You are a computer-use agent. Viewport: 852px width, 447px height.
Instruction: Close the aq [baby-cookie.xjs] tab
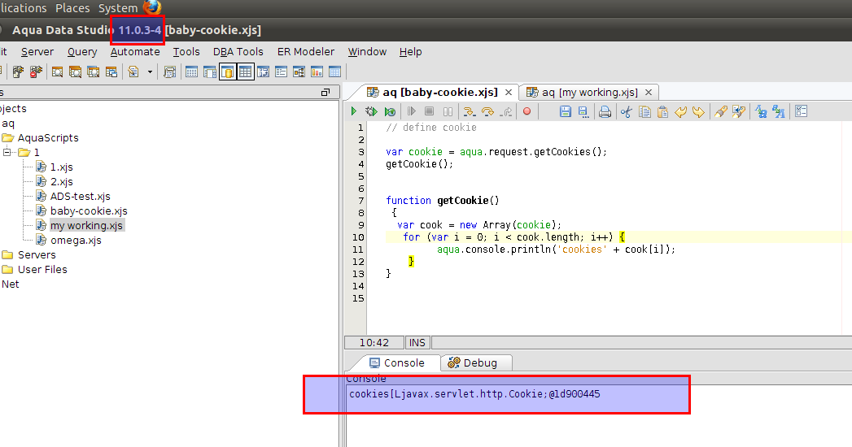tap(508, 93)
